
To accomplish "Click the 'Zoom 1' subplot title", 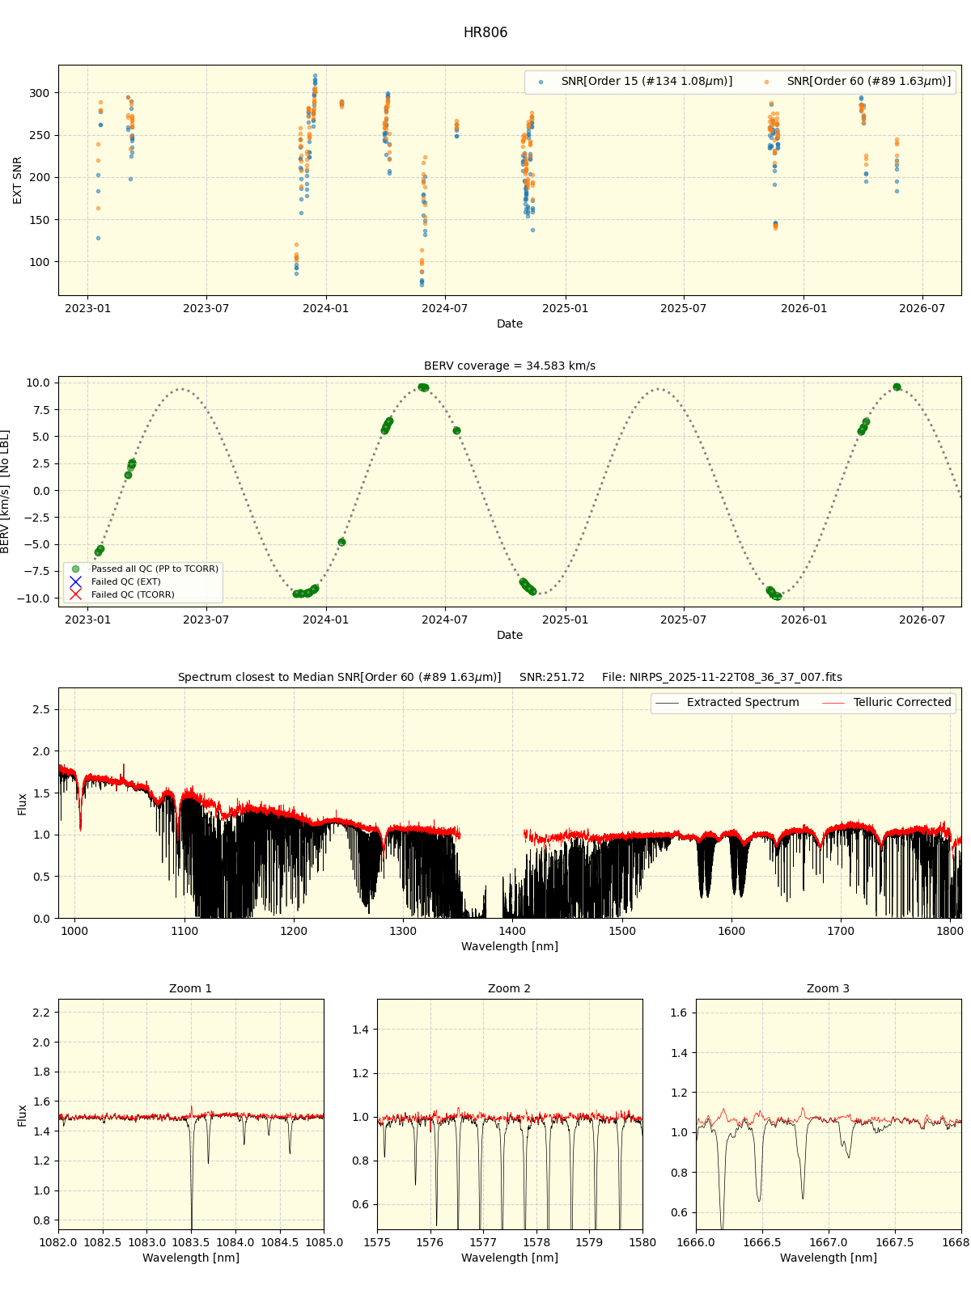I will point(191,989).
